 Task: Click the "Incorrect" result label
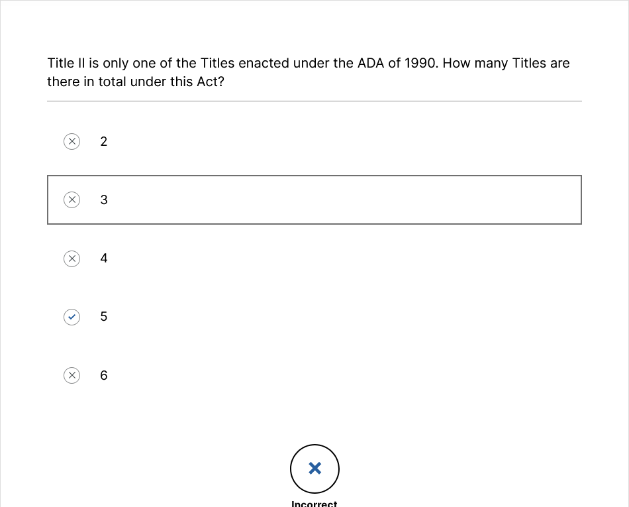click(x=314, y=503)
